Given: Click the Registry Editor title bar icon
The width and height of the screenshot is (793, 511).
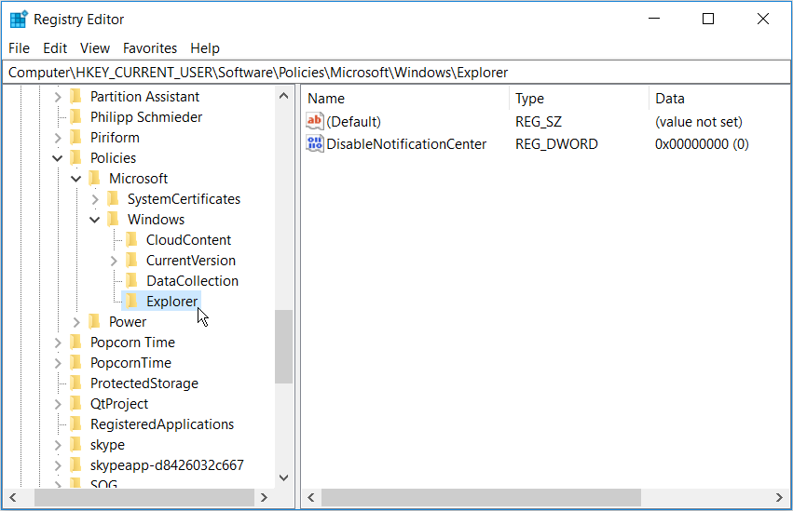Looking at the screenshot, I should (x=18, y=19).
